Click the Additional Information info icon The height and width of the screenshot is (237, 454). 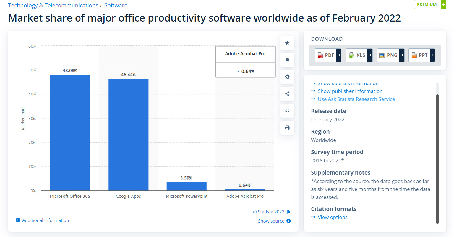point(18,220)
